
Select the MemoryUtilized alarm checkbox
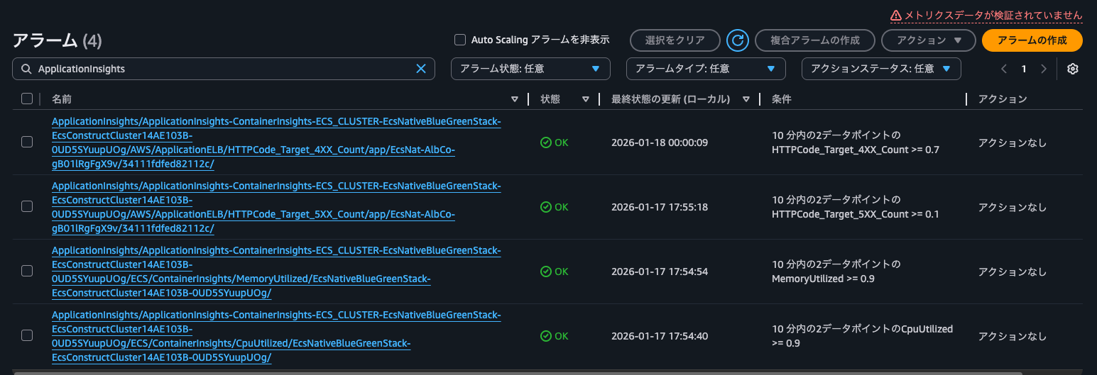tap(27, 271)
